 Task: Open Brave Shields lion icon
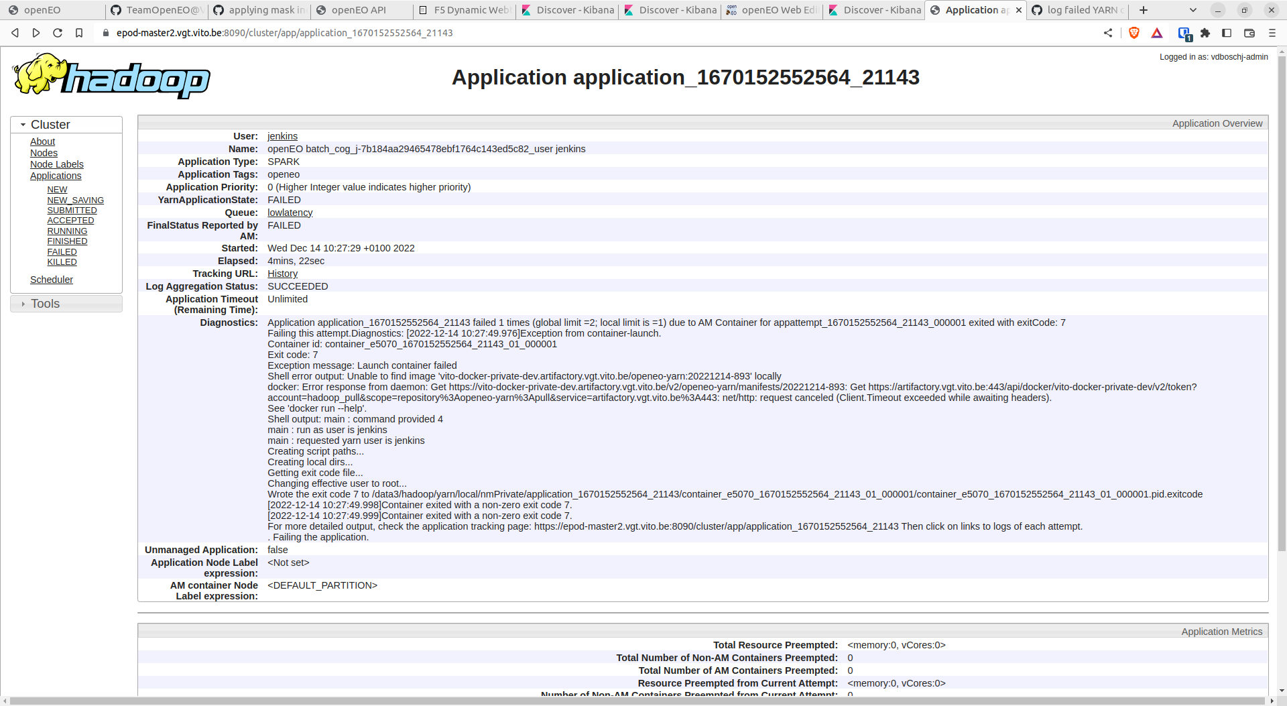pos(1133,32)
